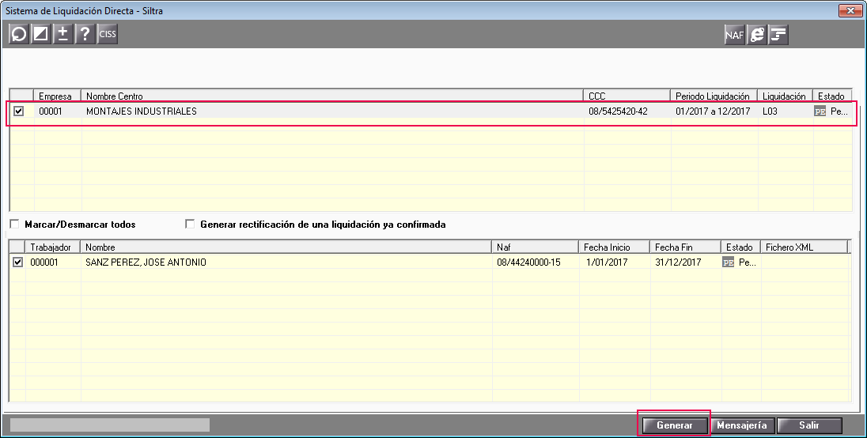Click the CISS toolbar icon
Viewport: 867px width, 438px height.
point(108,34)
